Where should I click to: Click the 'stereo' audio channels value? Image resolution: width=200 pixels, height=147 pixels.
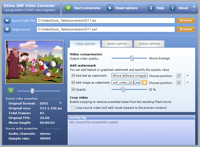(45, 134)
